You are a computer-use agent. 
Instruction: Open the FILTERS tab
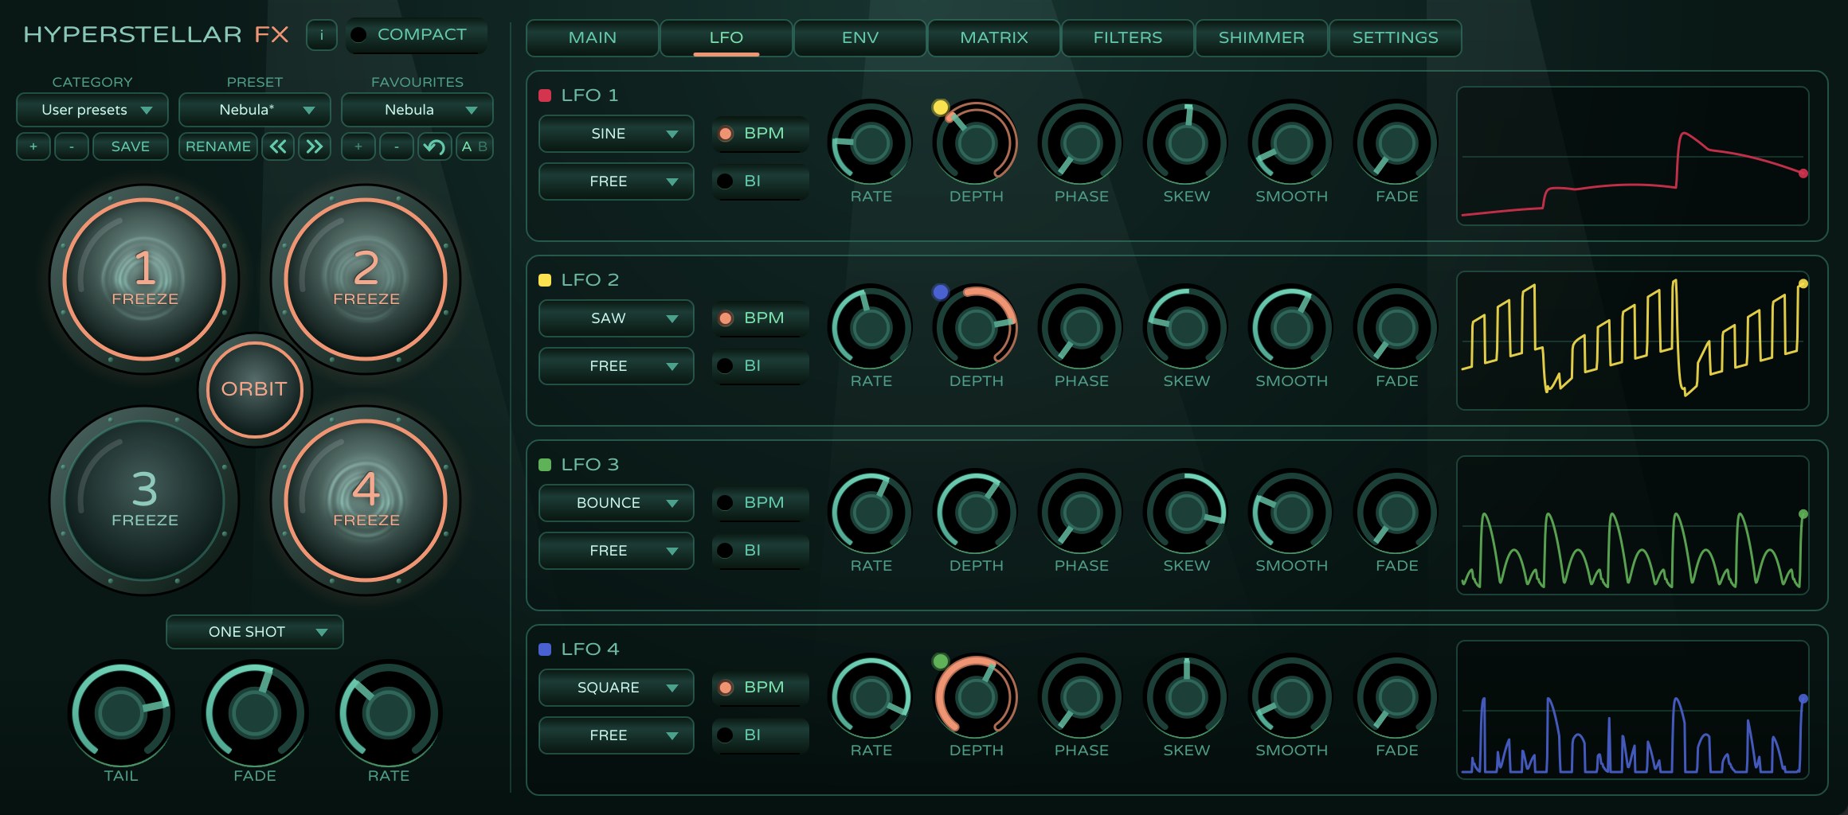click(x=1128, y=38)
